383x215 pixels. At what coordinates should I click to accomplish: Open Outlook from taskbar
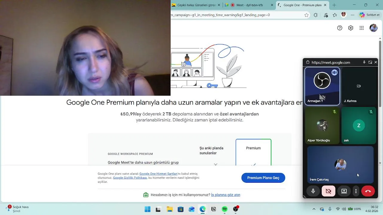click(191, 209)
